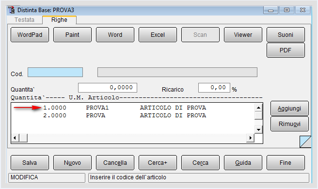Screen dimensions: 318x189
Task: Click the MODIFICA status field
Action: coord(47,178)
